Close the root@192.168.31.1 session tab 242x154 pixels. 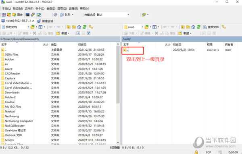33,21
